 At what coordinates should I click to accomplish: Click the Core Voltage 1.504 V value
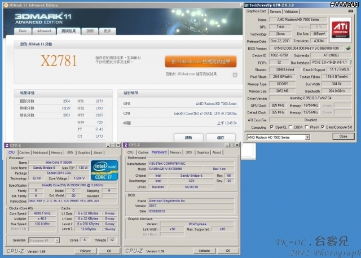click(x=79, y=178)
